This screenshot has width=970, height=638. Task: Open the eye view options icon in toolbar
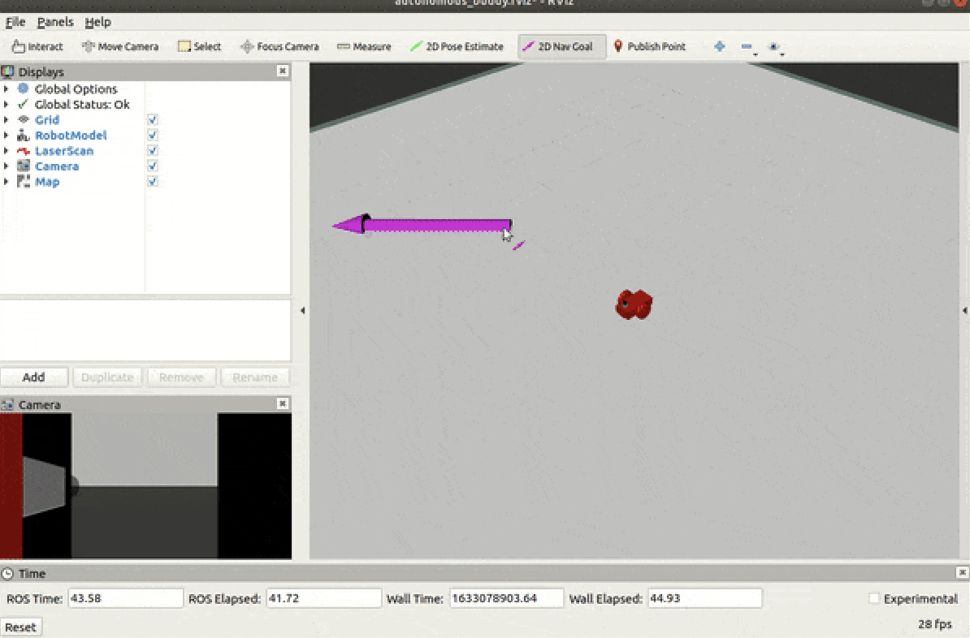point(773,46)
